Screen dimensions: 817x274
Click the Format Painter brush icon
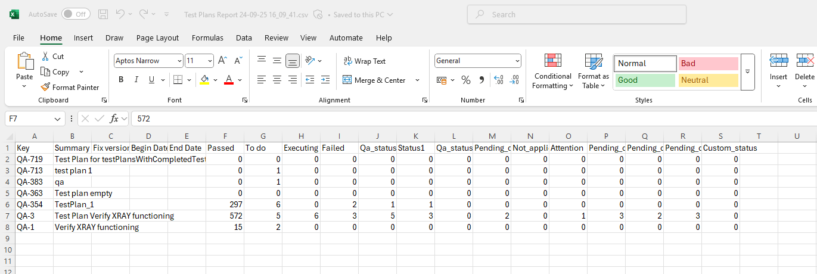(x=45, y=87)
